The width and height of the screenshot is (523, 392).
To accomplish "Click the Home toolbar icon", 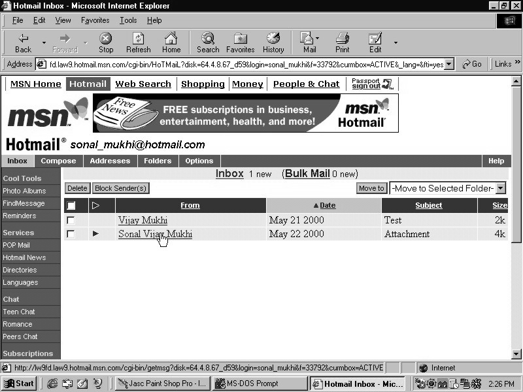I will (x=171, y=39).
